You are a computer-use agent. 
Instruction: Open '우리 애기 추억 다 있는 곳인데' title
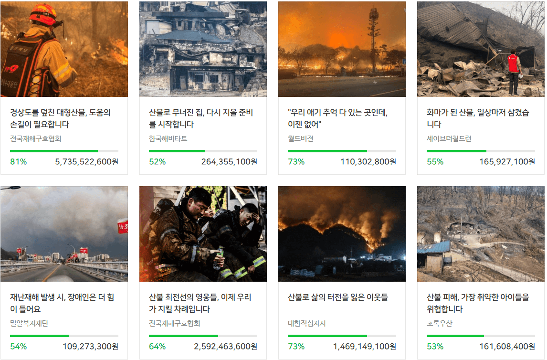[x=337, y=118]
